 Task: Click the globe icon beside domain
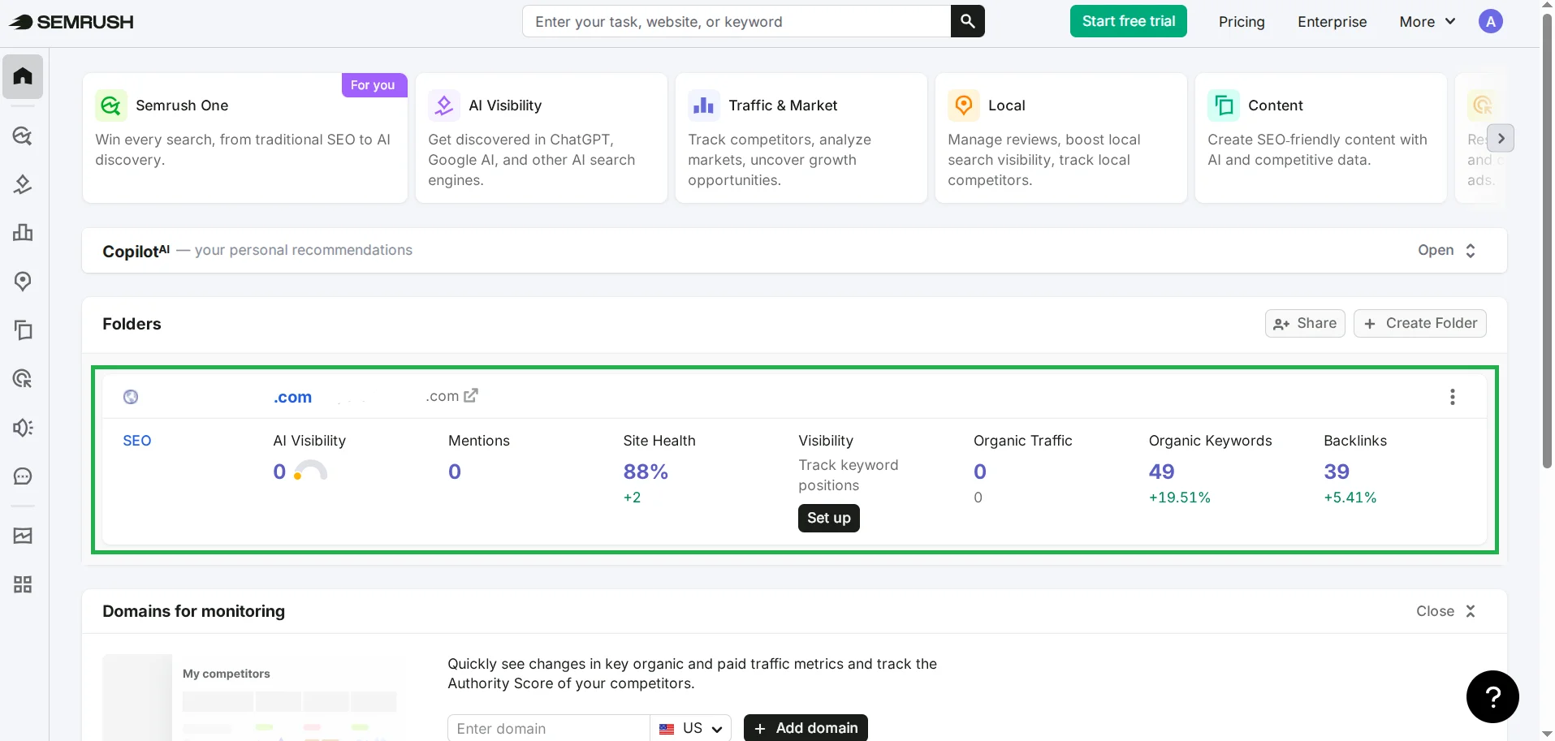[131, 397]
